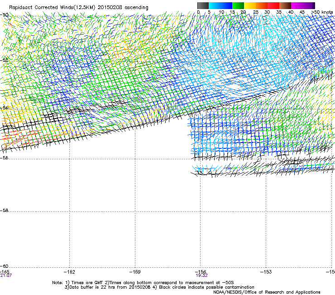The image size is (335, 295).
Task: Click the '10' tick label on legend
Action: (221, 12)
